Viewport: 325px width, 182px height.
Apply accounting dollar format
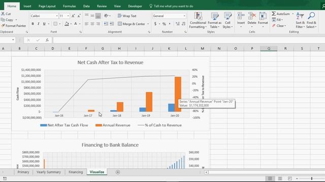(155, 24)
